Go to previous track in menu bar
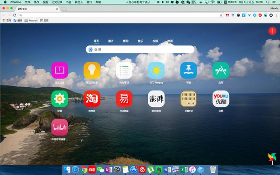The height and width of the screenshot is (175, 280). (x=158, y=2)
